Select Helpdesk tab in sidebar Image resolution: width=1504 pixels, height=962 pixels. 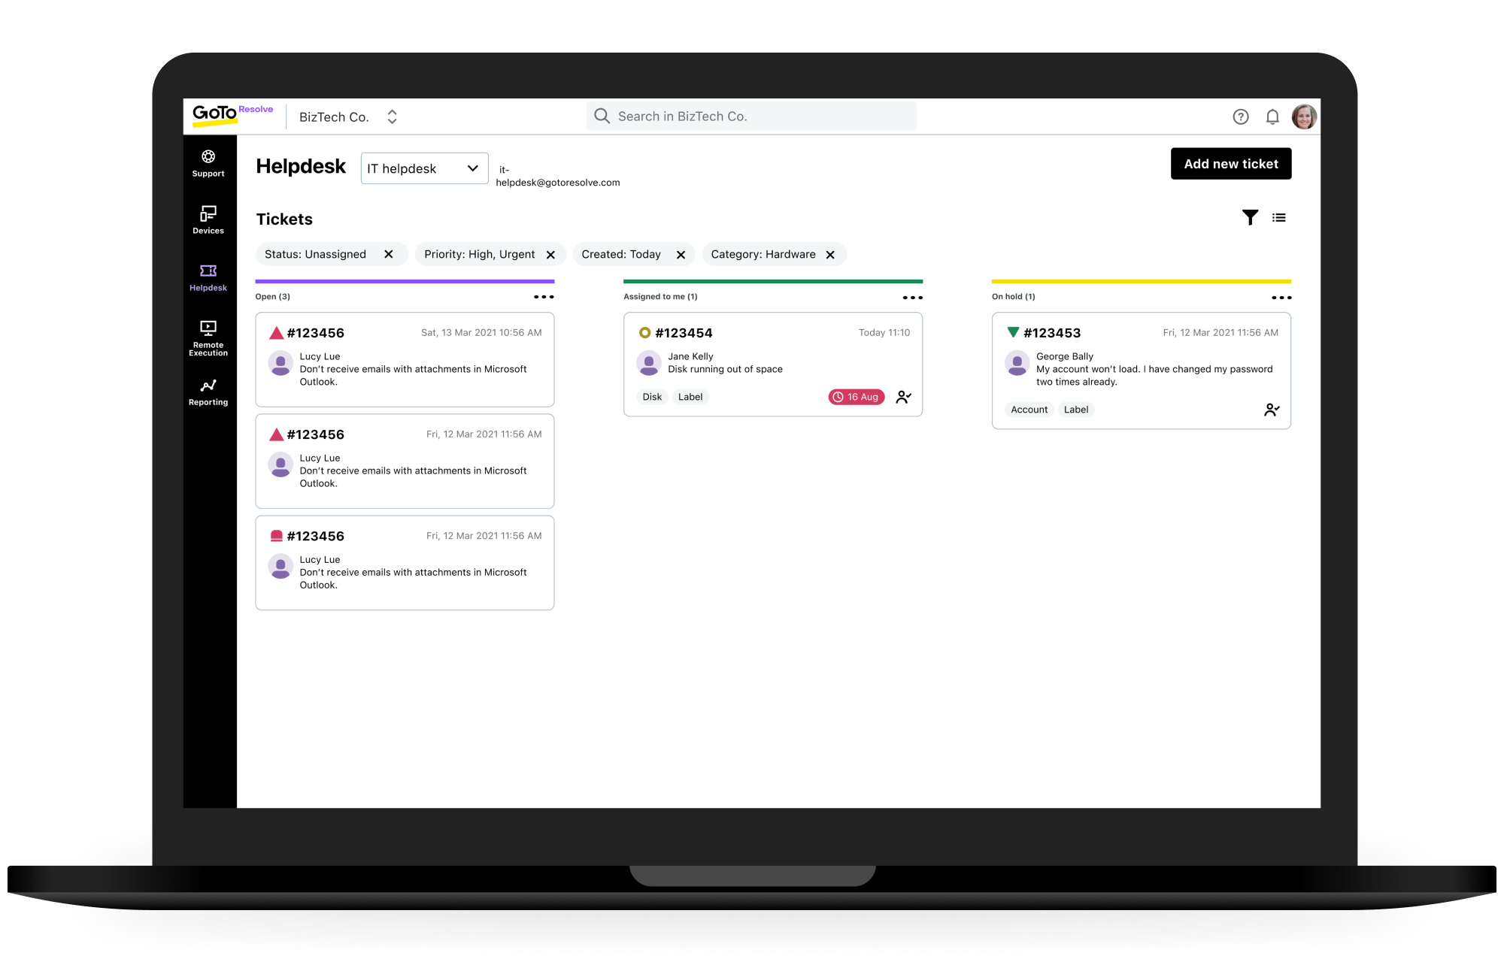[208, 277]
